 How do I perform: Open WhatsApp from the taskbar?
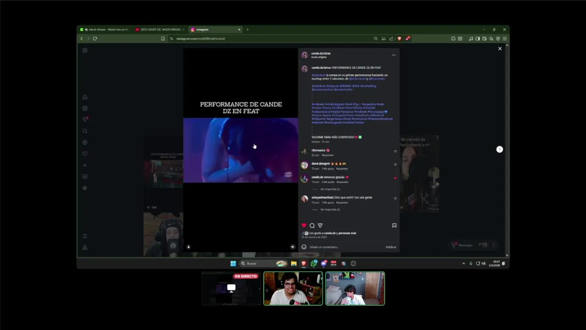(314, 264)
